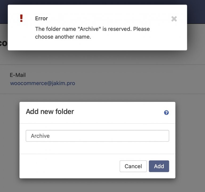Image resolution: width=205 pixels, height=192 pixels.
Task: Focus the folder name field containing Archive
Action: point(97,136)
